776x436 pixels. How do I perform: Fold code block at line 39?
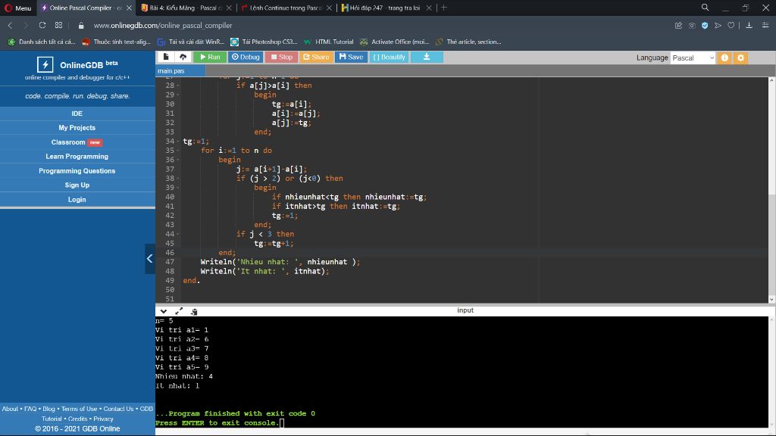[x=178, y=188]
